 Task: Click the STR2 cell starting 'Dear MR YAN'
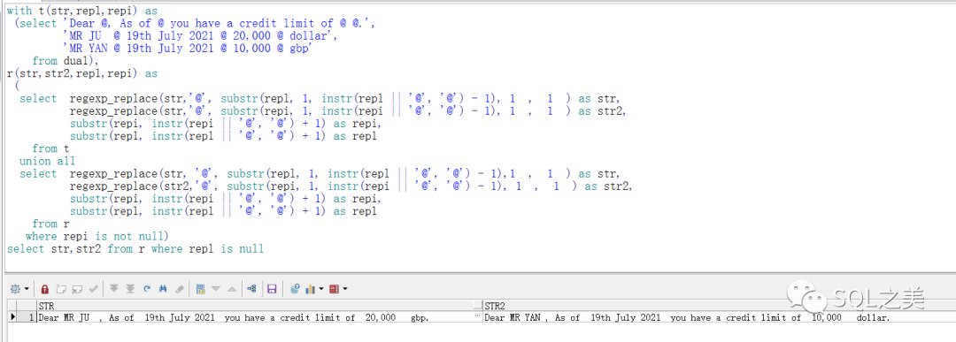[720, 317]
